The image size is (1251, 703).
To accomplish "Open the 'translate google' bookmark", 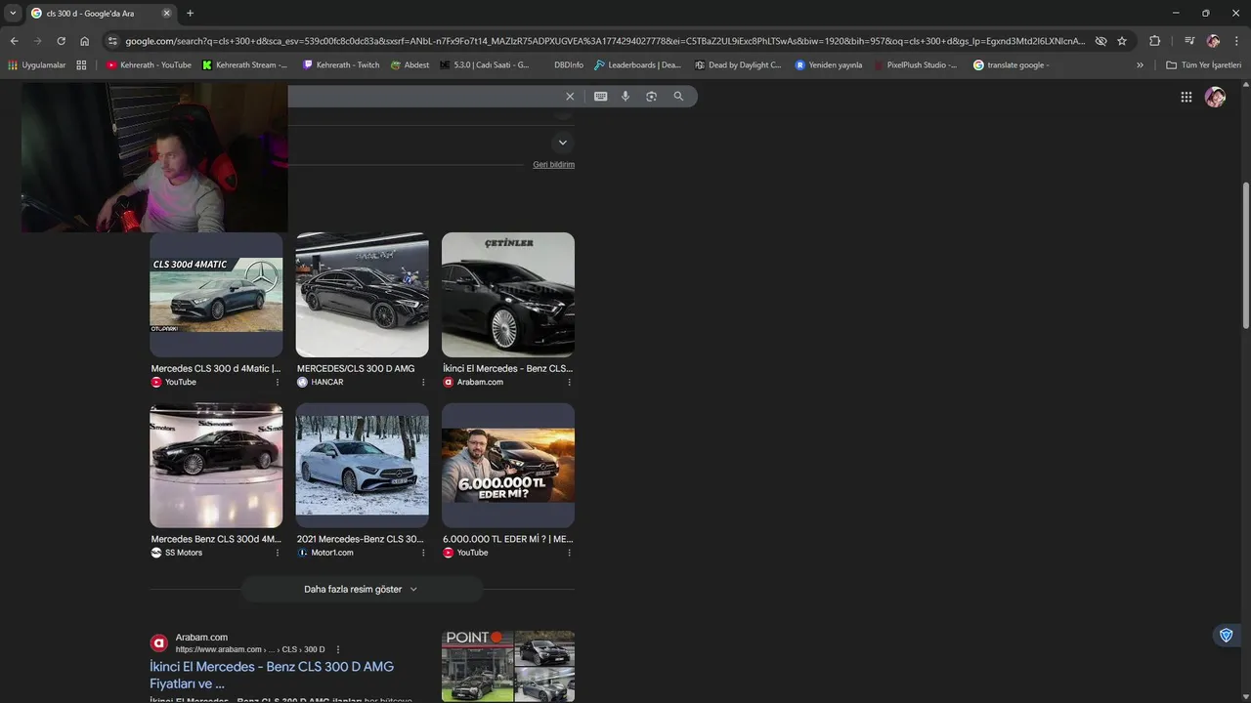I will (x=1012, y=64).
